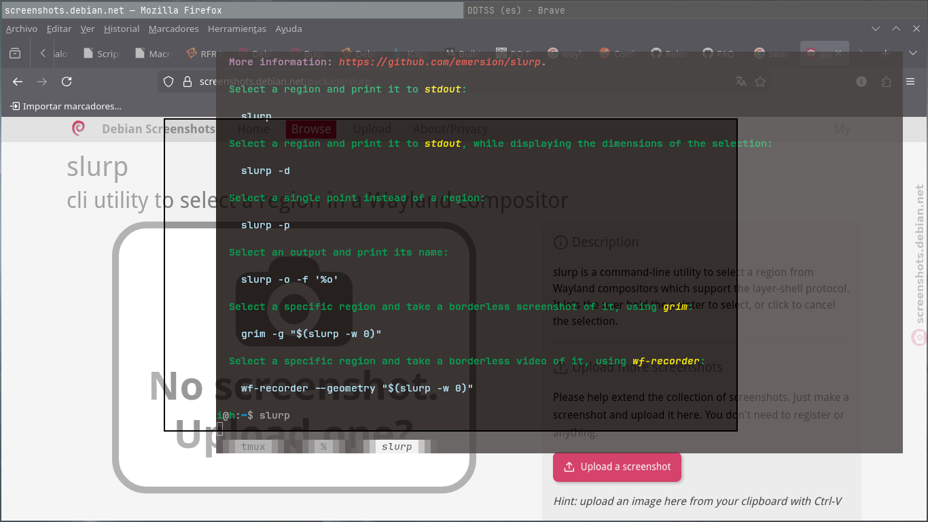Open the Archivo menu
This screenshot has height=522, width=928.
tap(22, 29)
